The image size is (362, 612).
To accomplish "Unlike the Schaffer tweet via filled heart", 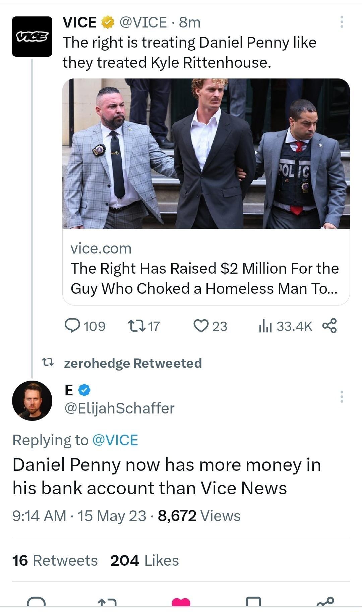I will pos(181,602).
